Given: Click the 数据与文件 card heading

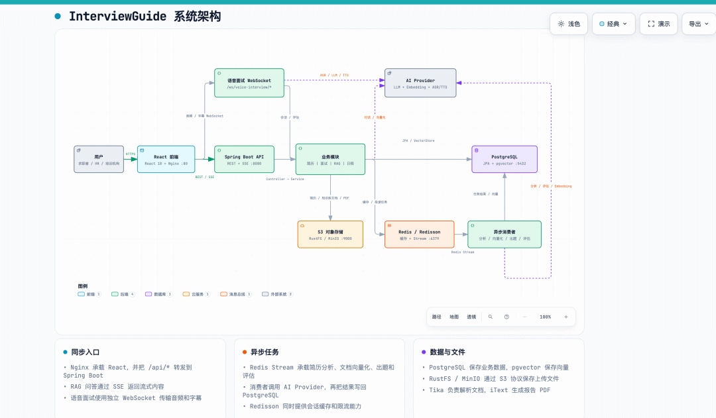Looking at the screenshot, I should [x=447, y=352].
